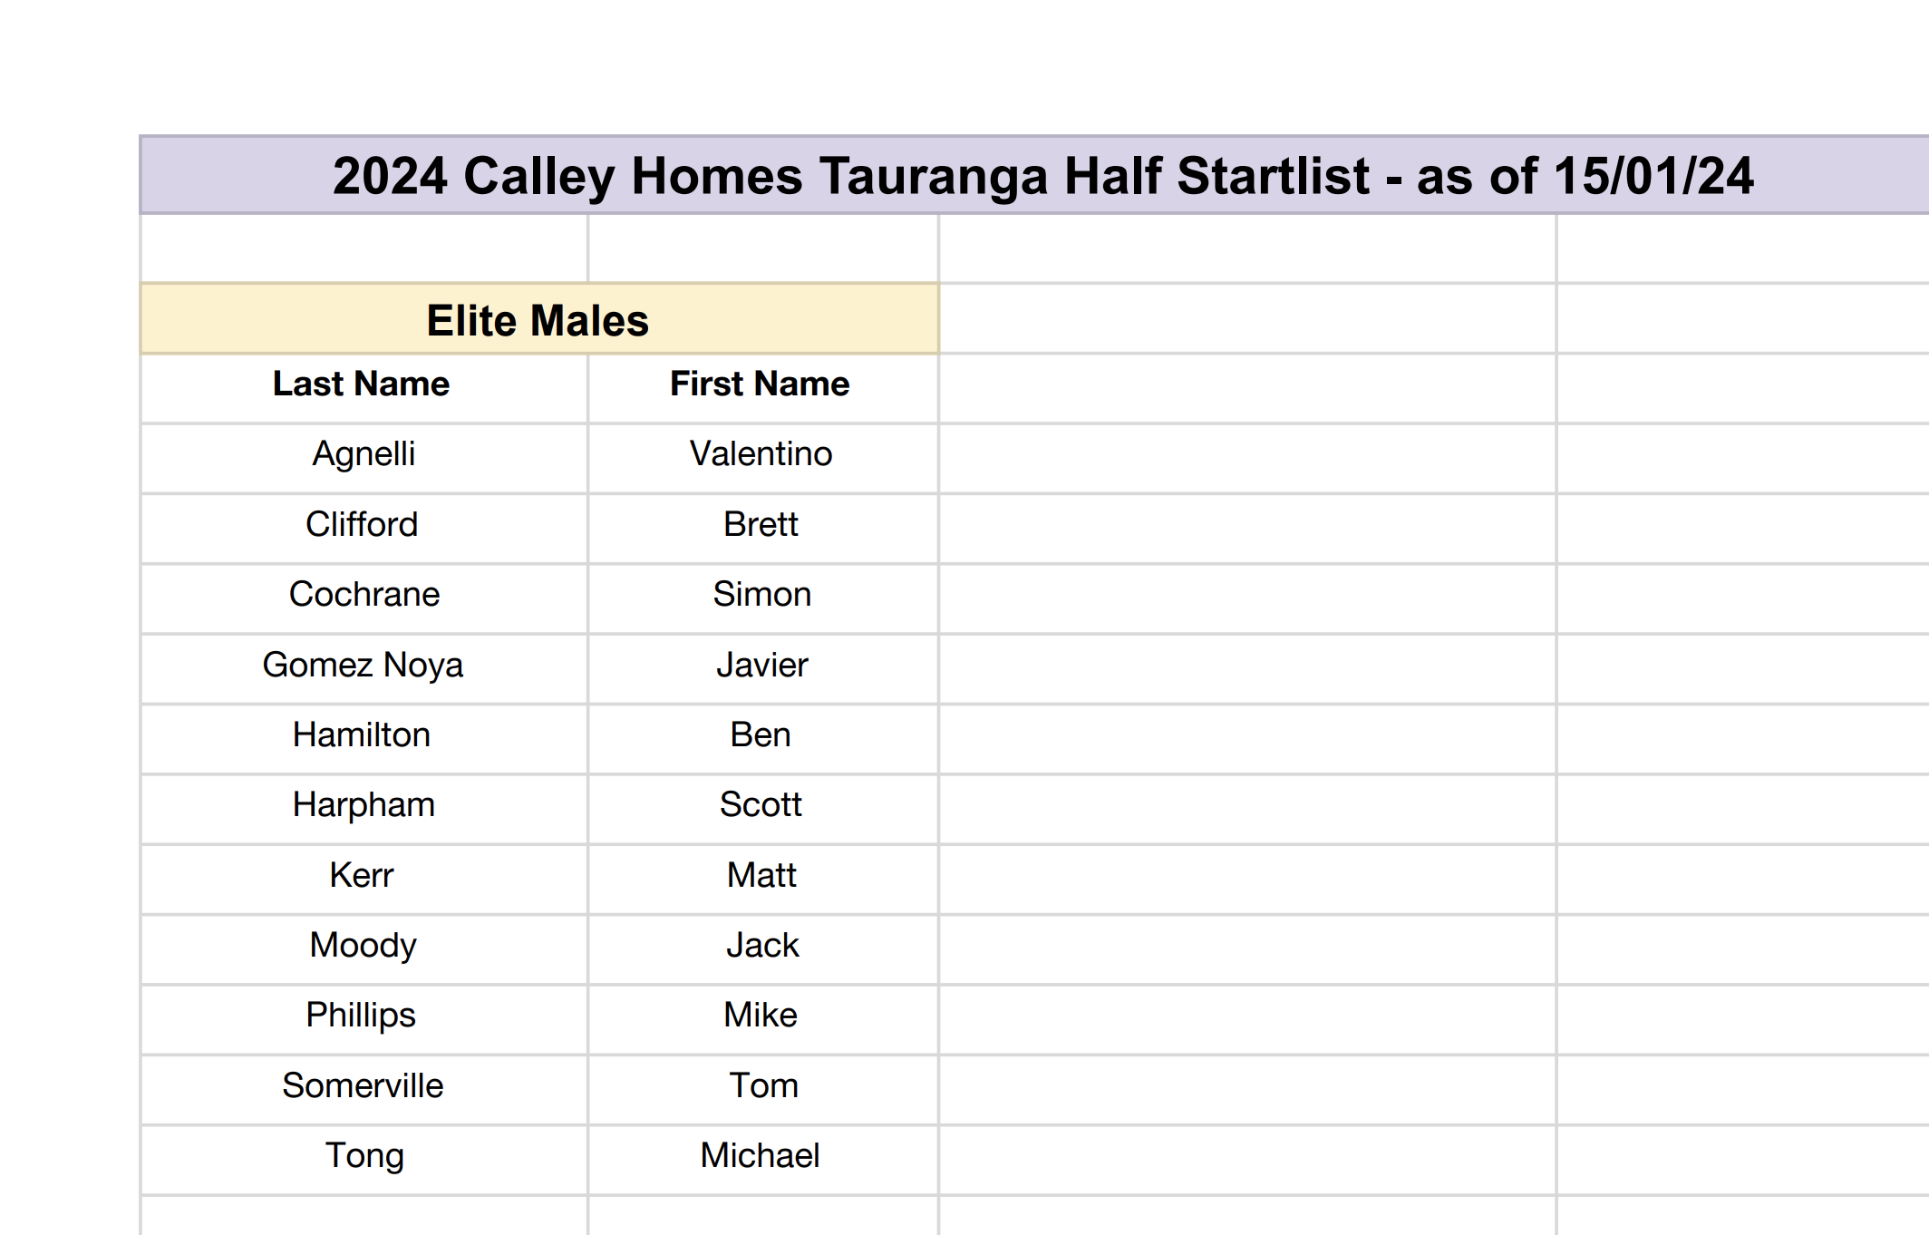This screenshot has height=1235, width=1929.
Task: Click the Gomez Noya cell
Action: (x=363, y=666)
